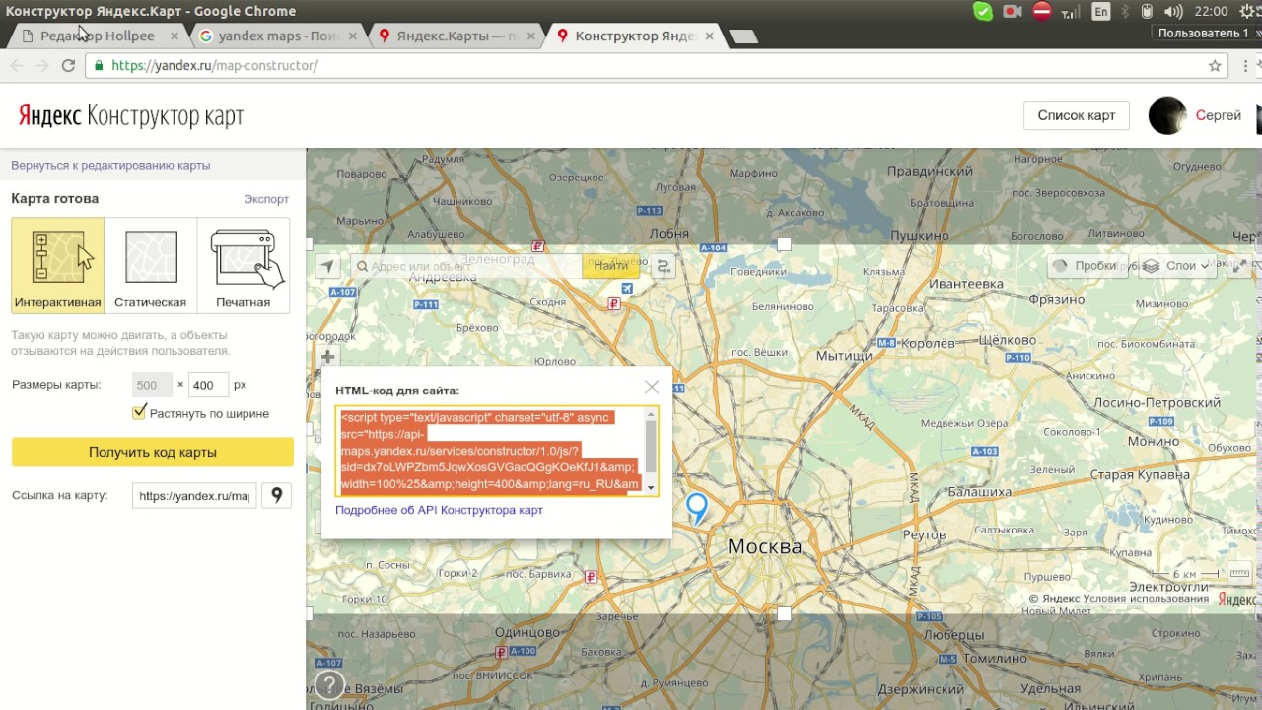
Task: Open the network signal indicator
Action: [x=1071, y=12]
